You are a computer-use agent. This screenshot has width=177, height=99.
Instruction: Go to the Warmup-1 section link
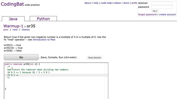[13, 26]
